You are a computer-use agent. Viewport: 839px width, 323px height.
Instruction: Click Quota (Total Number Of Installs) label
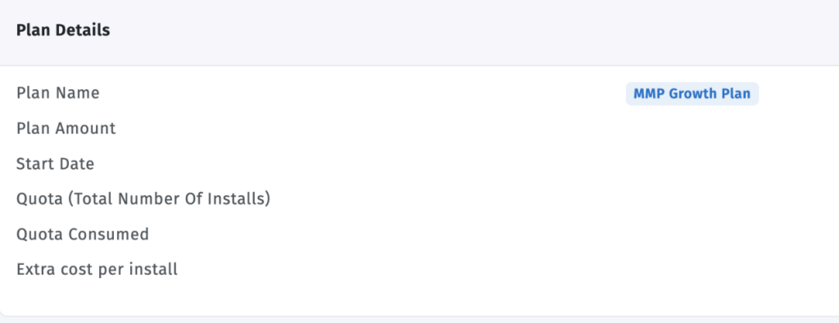143,199
